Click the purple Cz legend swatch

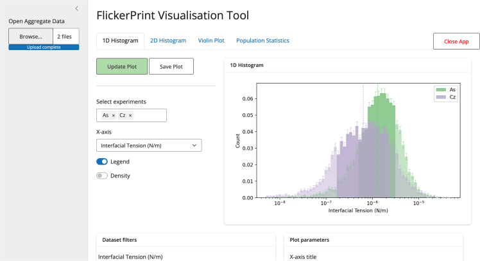(441, 97)
